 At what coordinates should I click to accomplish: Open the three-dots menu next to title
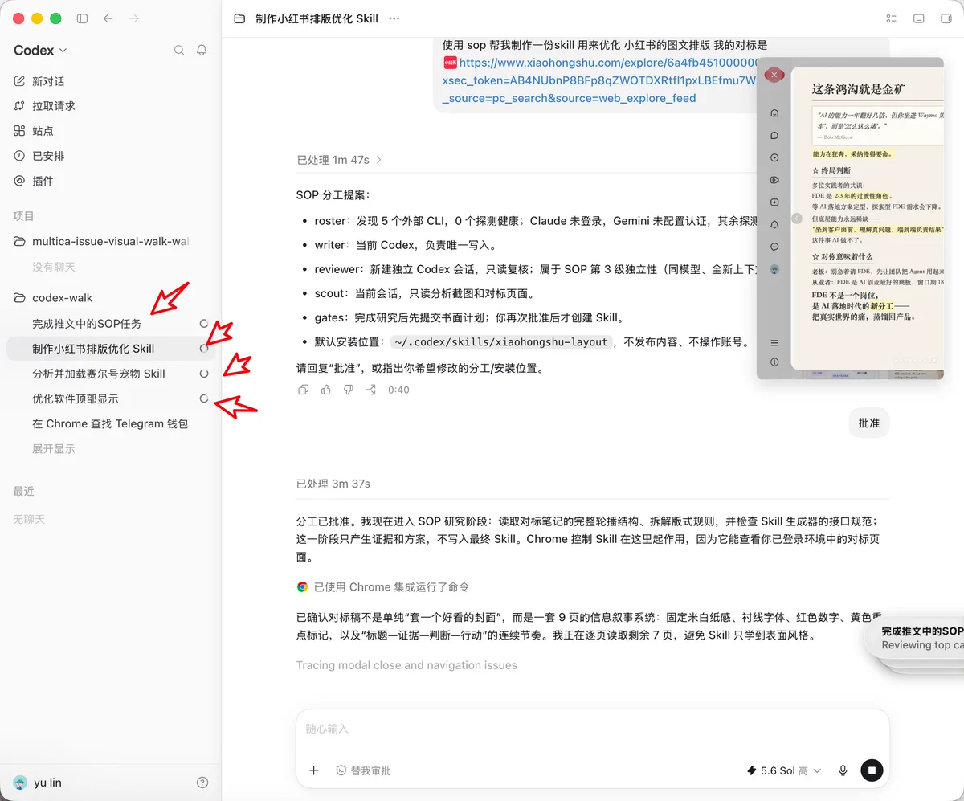[x=394, y=18]
